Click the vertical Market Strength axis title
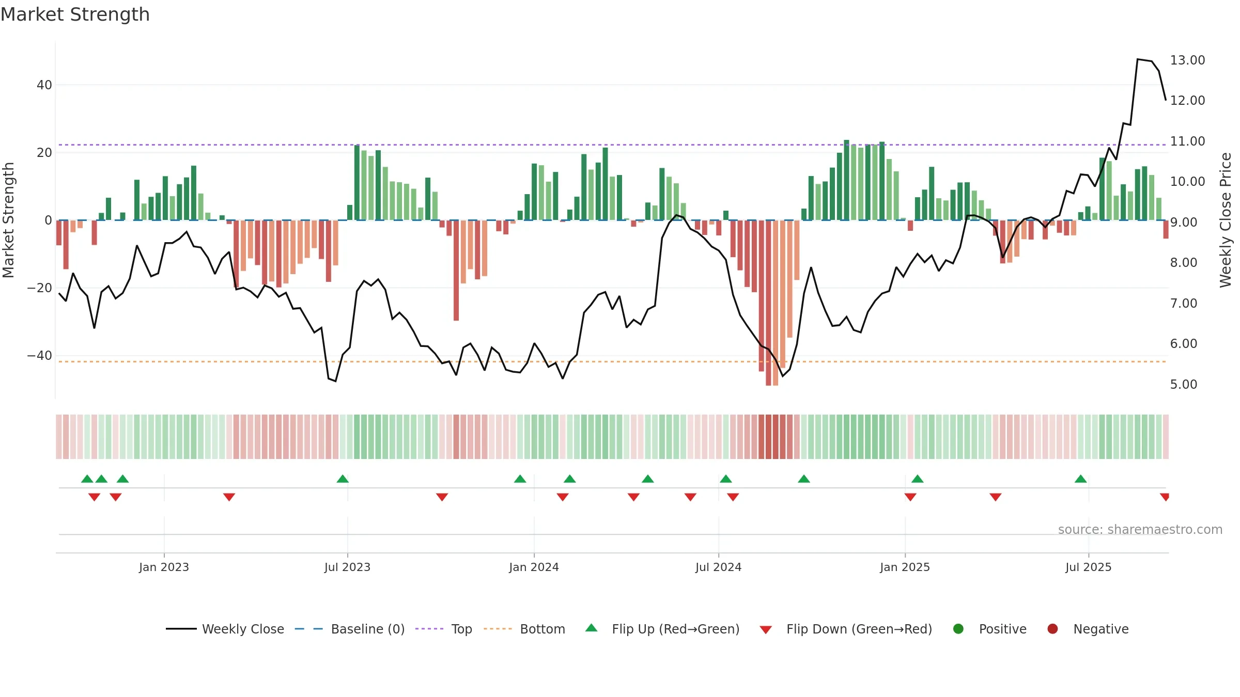The height and width of the screenshot is (697, 1240). (9, 220)
